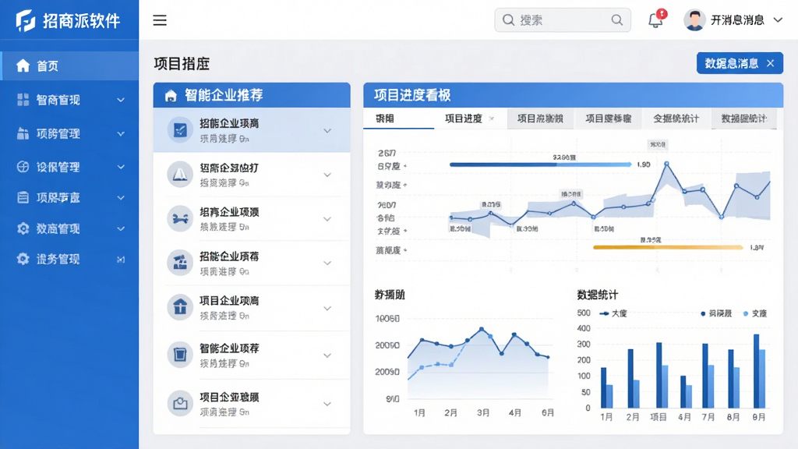Image resolution: width=798 pixels, height=449 pixels.
Task: Expand the second sidebar menu chevron
Action: [121, 101]
